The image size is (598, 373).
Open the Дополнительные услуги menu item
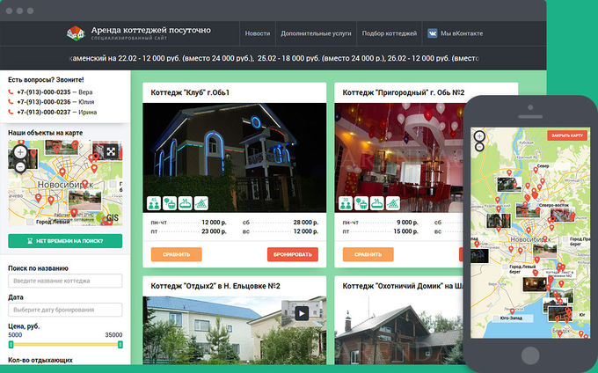(316, 33)
